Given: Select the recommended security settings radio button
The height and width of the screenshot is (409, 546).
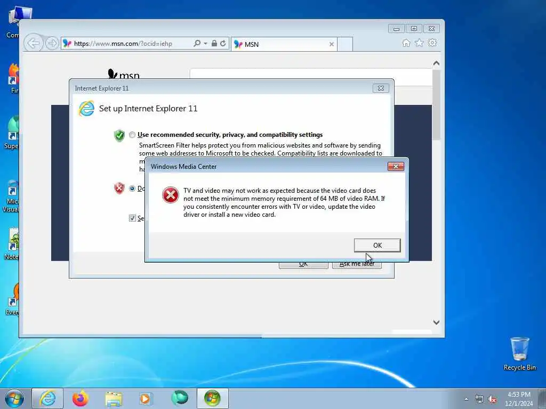Looking at the screenshot, I should point(132,135).
